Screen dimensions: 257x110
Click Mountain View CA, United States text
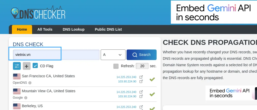tap(49, 91)
